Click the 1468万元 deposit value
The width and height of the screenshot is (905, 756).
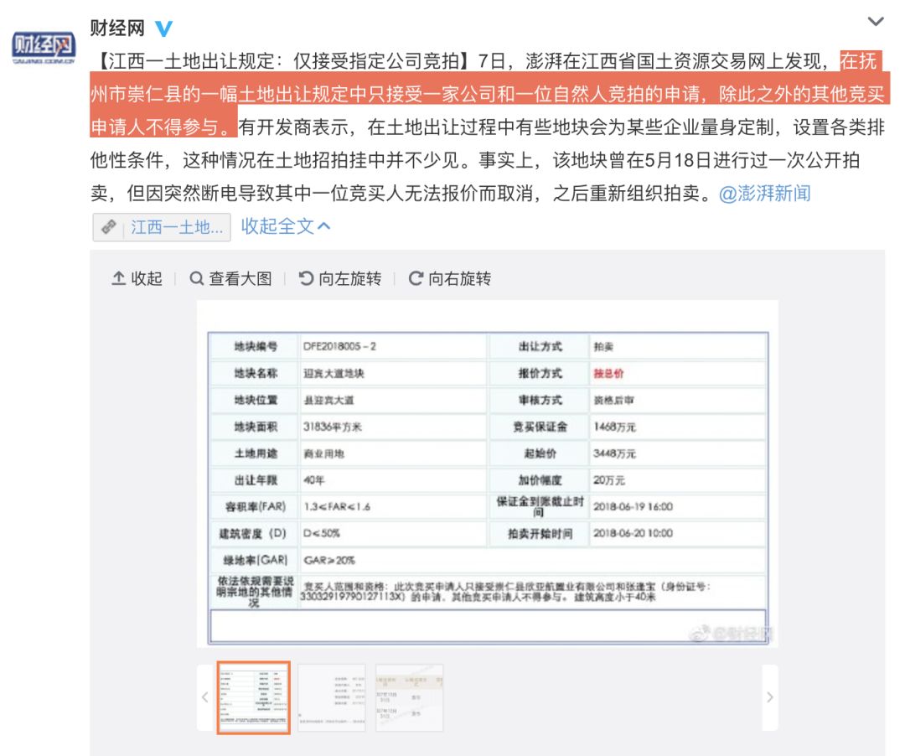(x=614, y=427)
